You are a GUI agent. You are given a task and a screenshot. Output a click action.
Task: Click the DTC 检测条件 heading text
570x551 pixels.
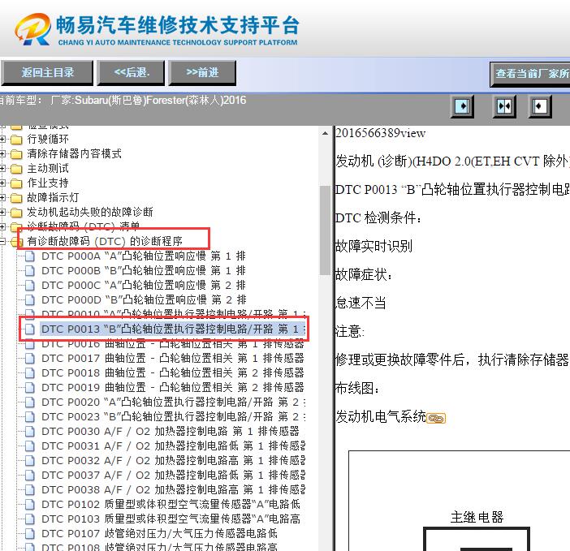click(378, 218)
